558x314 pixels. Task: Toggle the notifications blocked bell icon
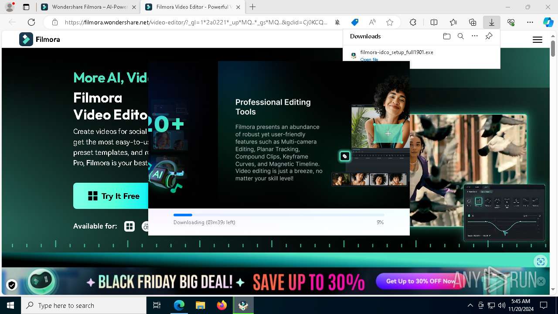coord(337,22)
